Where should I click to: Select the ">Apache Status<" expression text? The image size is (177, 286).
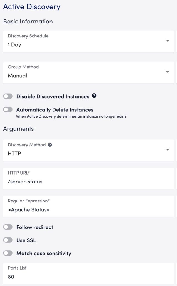pyautogui.click(x=29, y=209)
